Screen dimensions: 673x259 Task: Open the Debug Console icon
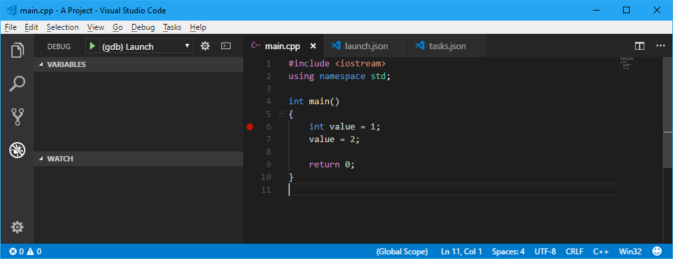[x=226, y=46]
